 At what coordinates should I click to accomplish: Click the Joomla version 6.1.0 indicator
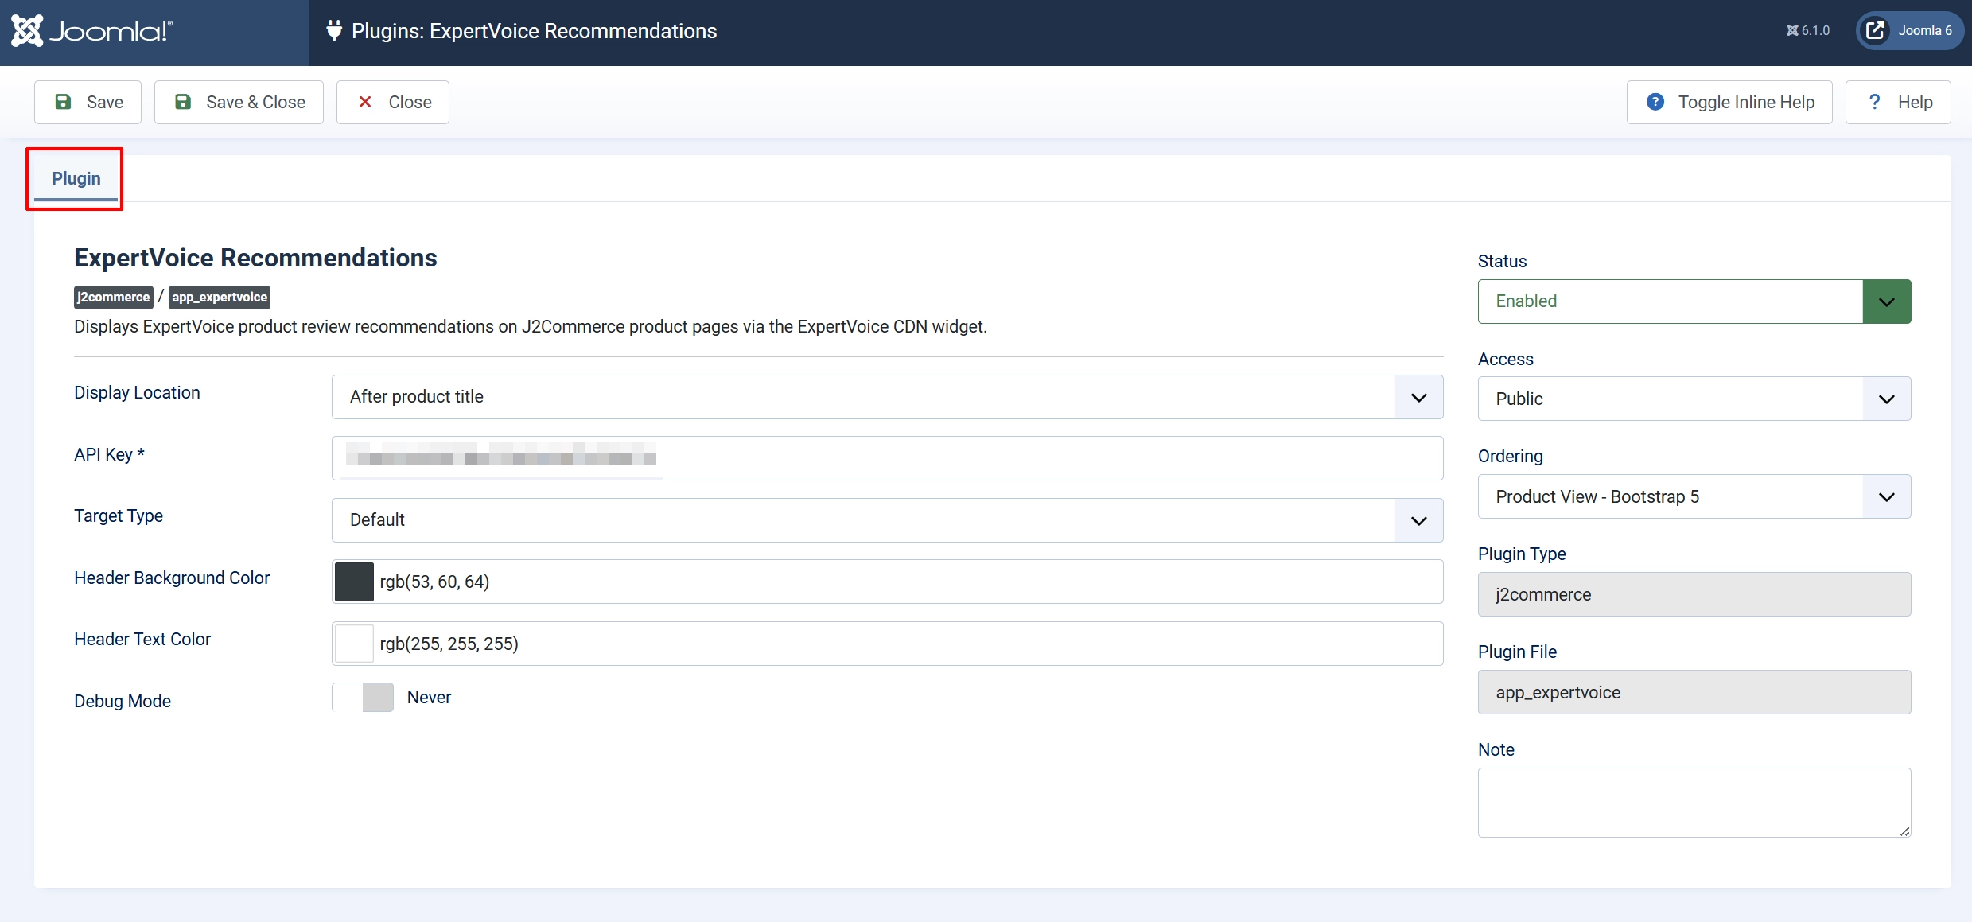(1808, 30)
